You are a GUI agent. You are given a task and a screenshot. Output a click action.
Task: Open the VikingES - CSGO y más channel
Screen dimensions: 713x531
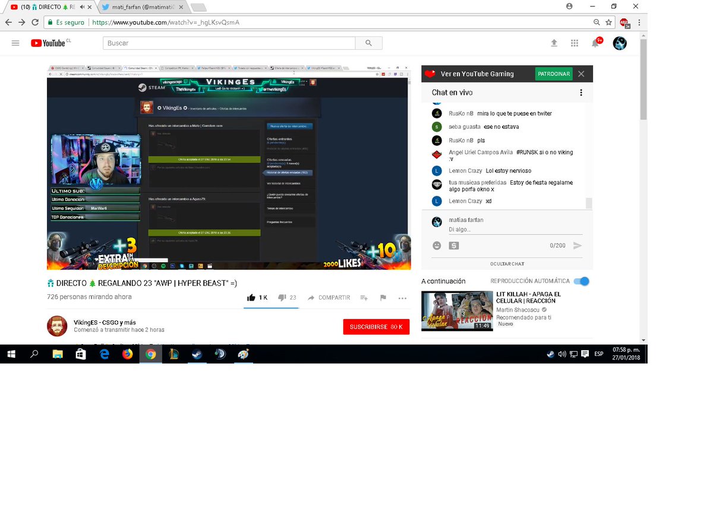[105, 322]
